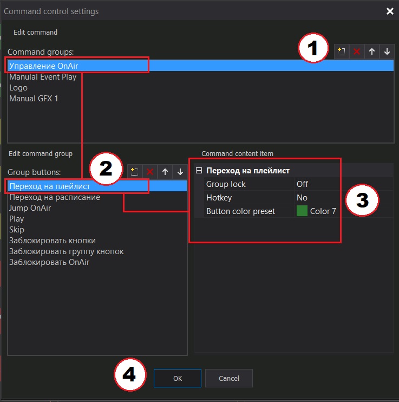Edit the Hotkey No value
Viewport: 399px width, 402px height.
click(x=343, y=198)
